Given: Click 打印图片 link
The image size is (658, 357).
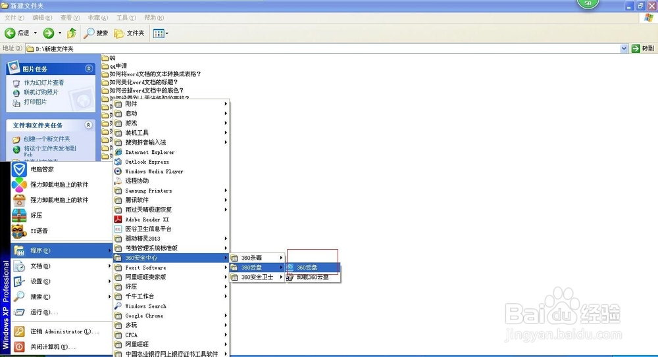Looking at the screenshot, I should (36, 102).
